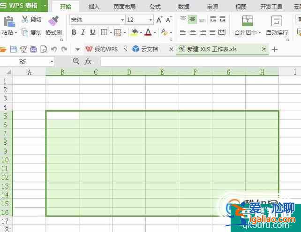The height and width of the screenshot is (232, 301).
Task: Apply cell borders icon
Action: (x=104, y=32)
